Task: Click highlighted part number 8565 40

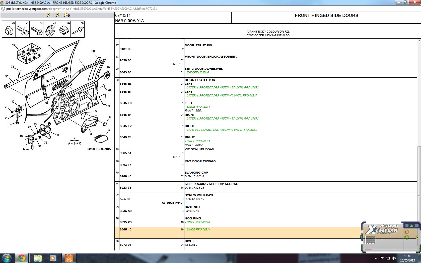Action: pos(125,229)
